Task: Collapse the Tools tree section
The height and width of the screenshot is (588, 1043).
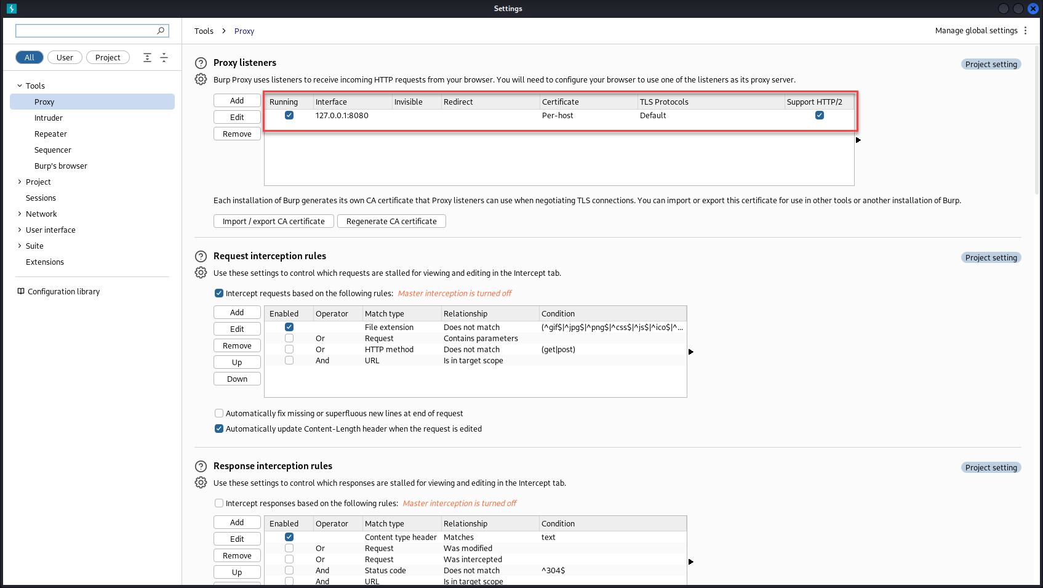Action: 19,86
